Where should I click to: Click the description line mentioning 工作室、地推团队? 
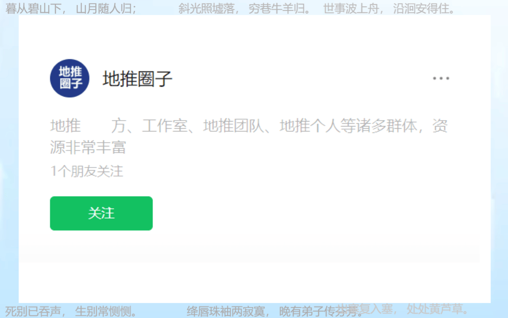(249, 126)
